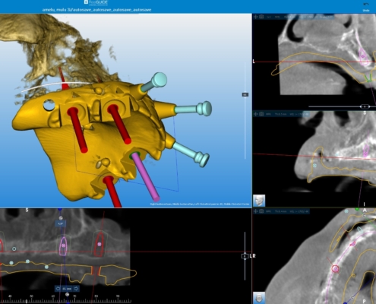Click the jaw orientation thumbnail in axial view
Image resolution: width=376 pixels, height=304 pixels.
coord(259,298)
